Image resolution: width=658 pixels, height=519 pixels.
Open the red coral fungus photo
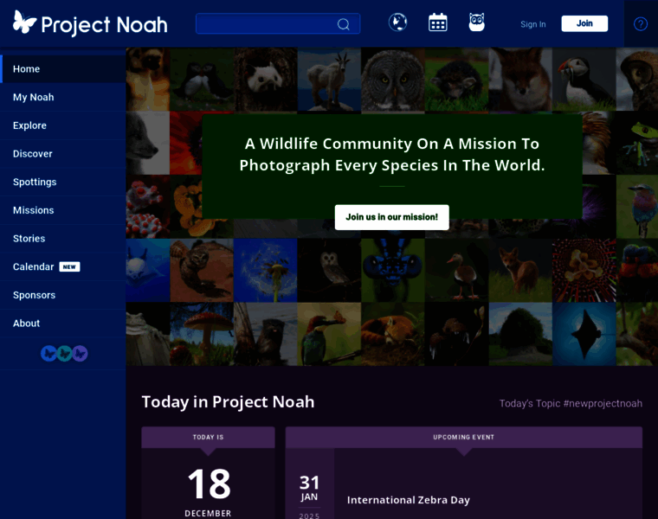click(148, 207)
